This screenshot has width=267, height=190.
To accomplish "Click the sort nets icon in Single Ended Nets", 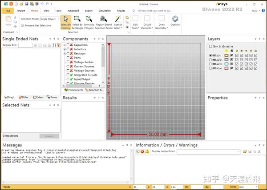I will point(54,45).
